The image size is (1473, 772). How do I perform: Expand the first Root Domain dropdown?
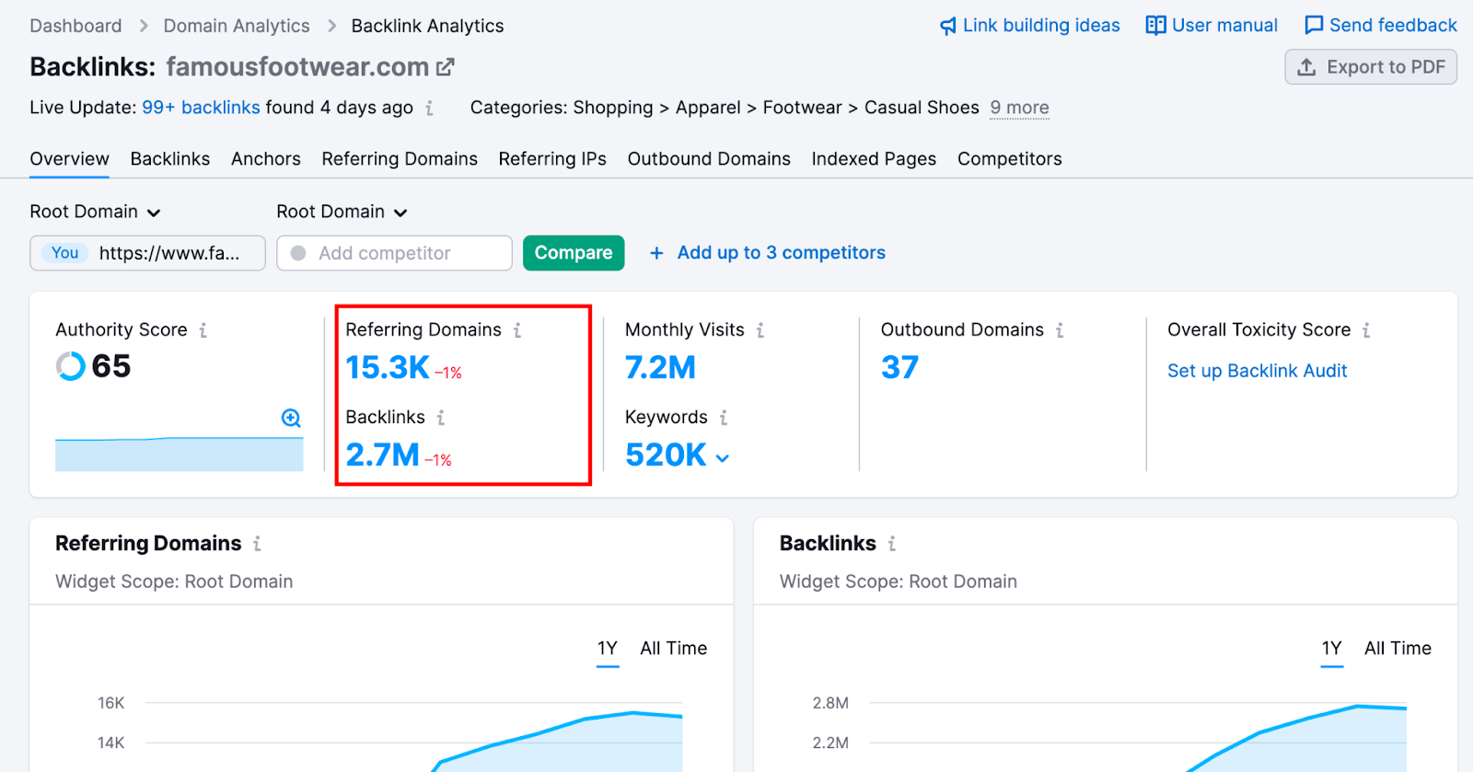tap(95, 212)
